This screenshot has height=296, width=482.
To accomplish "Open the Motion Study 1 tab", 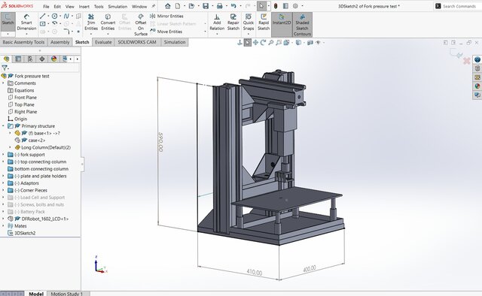I will tap(67, 294).
